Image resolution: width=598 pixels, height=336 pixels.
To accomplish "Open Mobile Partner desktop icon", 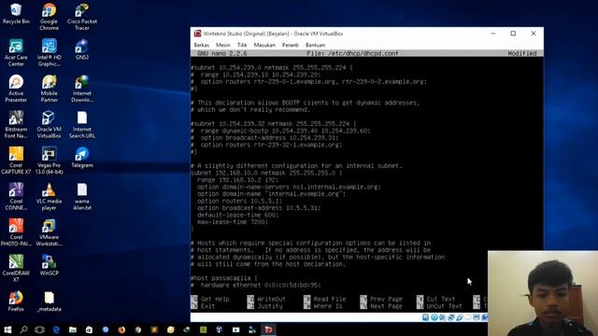I will tap(49, 89).
